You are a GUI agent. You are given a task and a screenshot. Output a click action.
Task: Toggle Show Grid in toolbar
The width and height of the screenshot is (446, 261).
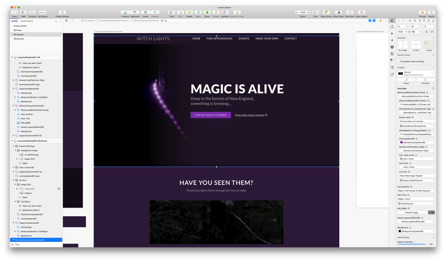(350, 12)
